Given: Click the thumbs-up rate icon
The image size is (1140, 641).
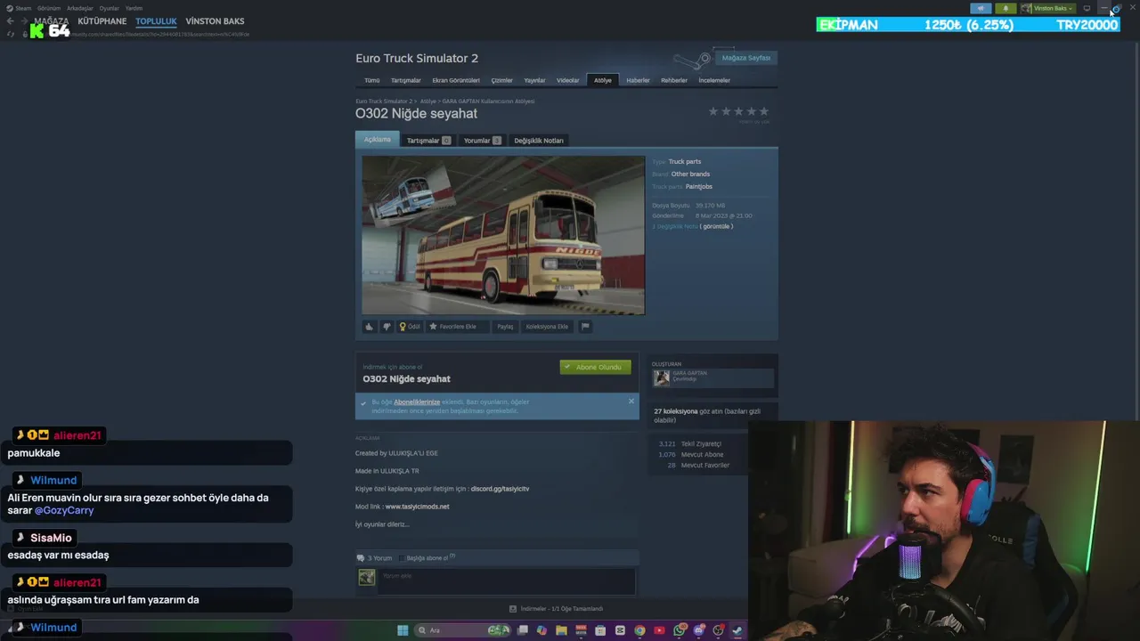Looking at the screenshot, I should [x=369, y=327].
